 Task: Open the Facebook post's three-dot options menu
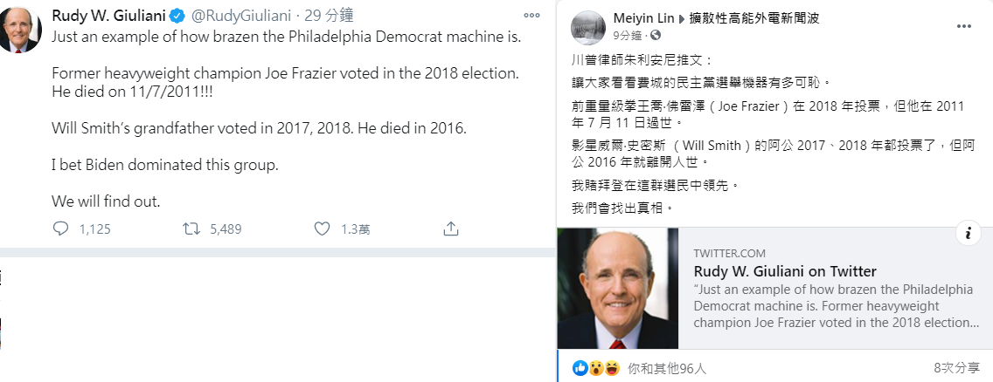pyautogui.click(x=964, y=26)
